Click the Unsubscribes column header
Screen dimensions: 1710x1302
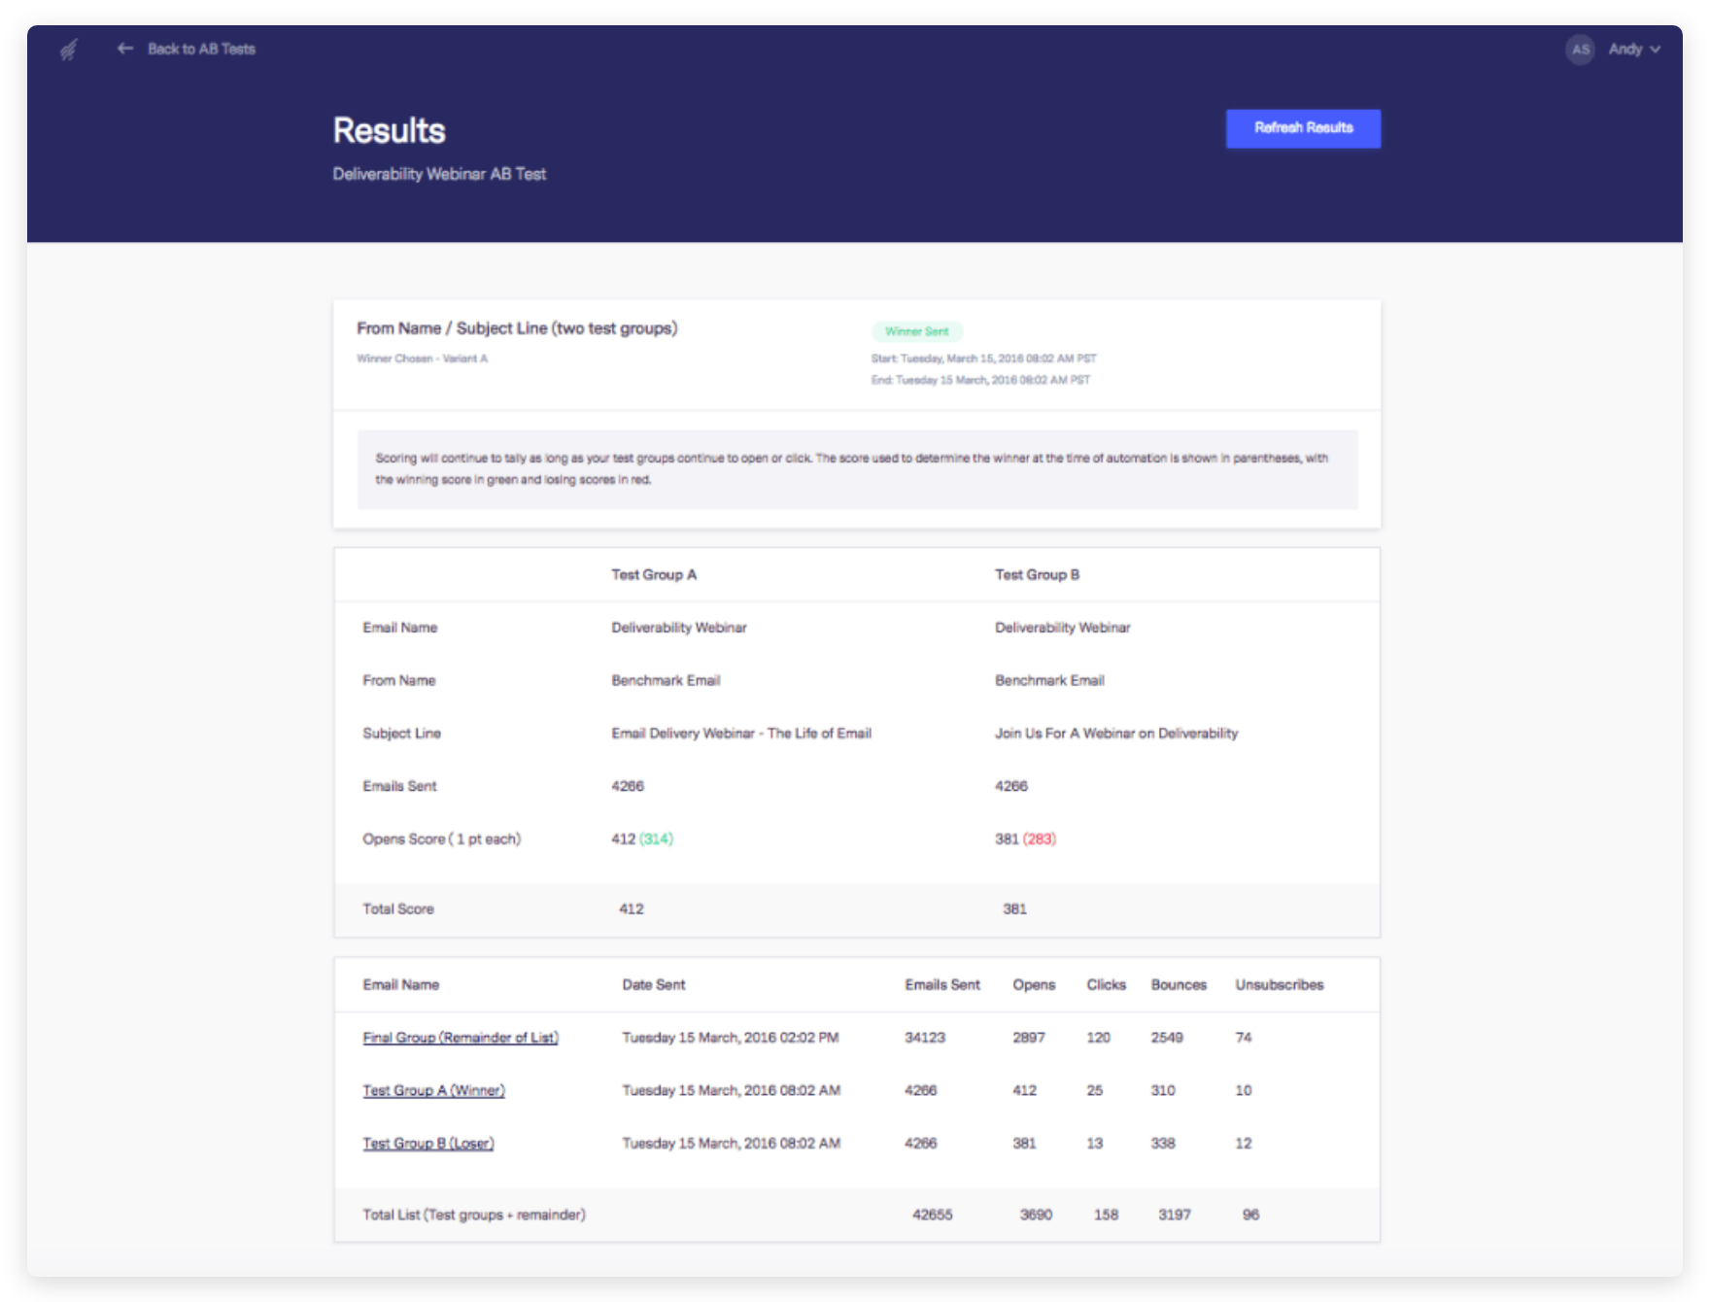click(1279, 985)
